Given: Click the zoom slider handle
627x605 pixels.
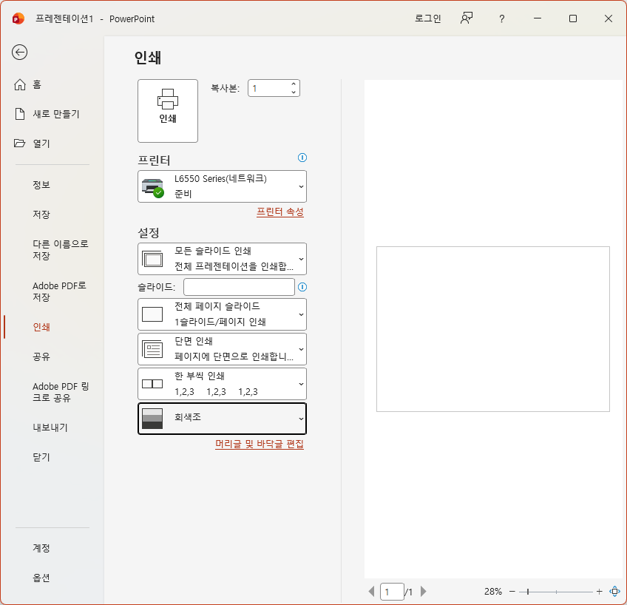Looking at the screenshot, I should click(x=528, y=592).
